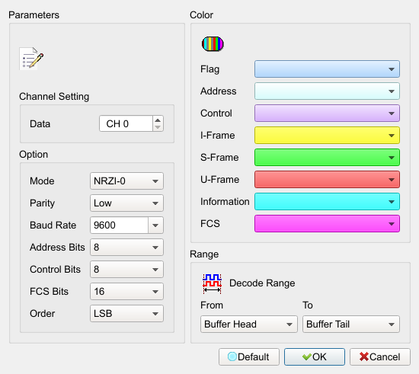
Task: Open the FCS Bits dropdown showing 16
Action: [x=126, y=292]
